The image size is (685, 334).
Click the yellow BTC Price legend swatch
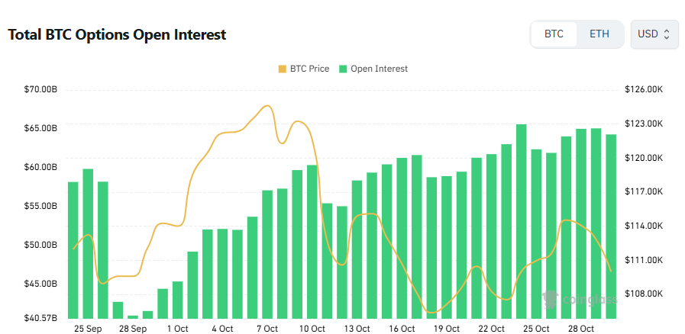tap(283, 69)
